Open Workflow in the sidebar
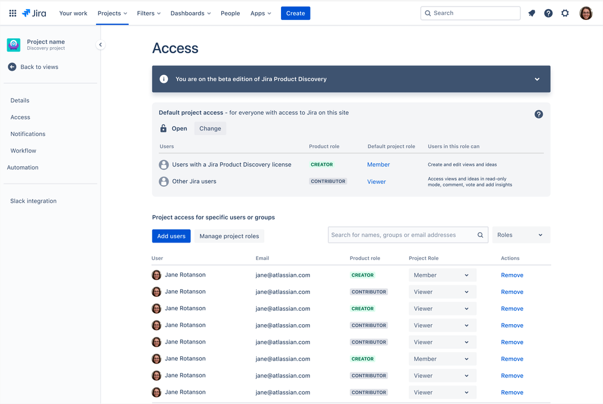603x404 pixels. point(24,151)
